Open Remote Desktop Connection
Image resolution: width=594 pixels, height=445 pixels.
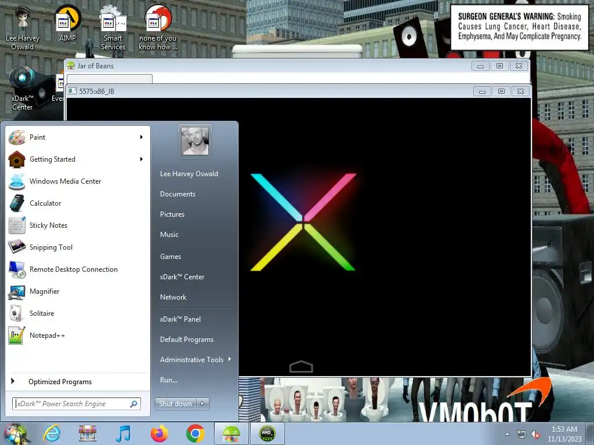pyautogui.click(x=78, y=269)
